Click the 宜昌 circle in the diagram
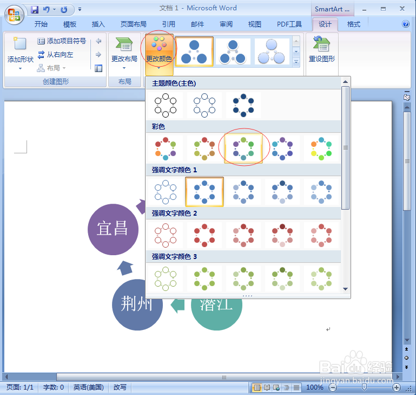This screenshot has width=416, height=395. (x=113, y=229)
